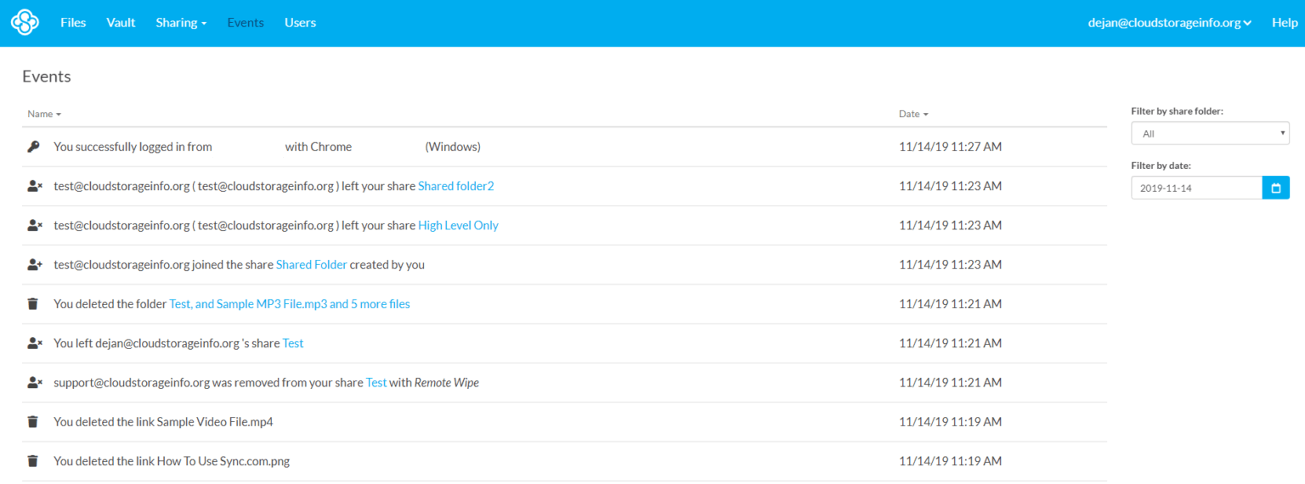Click the key icon beside login event

pyautogui.click(x=33, y=147)
